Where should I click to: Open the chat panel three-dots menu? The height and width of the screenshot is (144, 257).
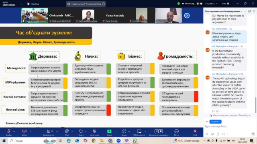click(x=245, y=11)
